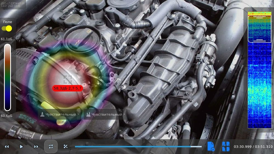Toggle the loop playback button
Image resolution: width=274 pixels, height=154 pixels.
coord(51,147)
